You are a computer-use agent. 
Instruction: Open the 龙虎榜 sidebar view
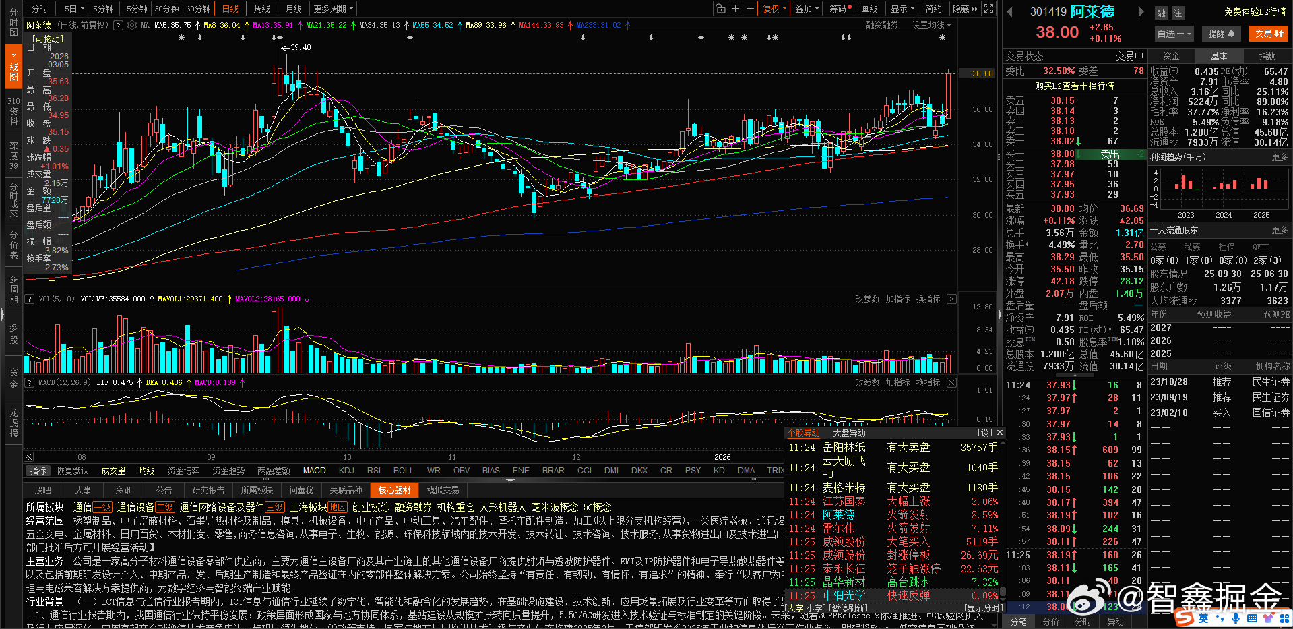(13, 423)
